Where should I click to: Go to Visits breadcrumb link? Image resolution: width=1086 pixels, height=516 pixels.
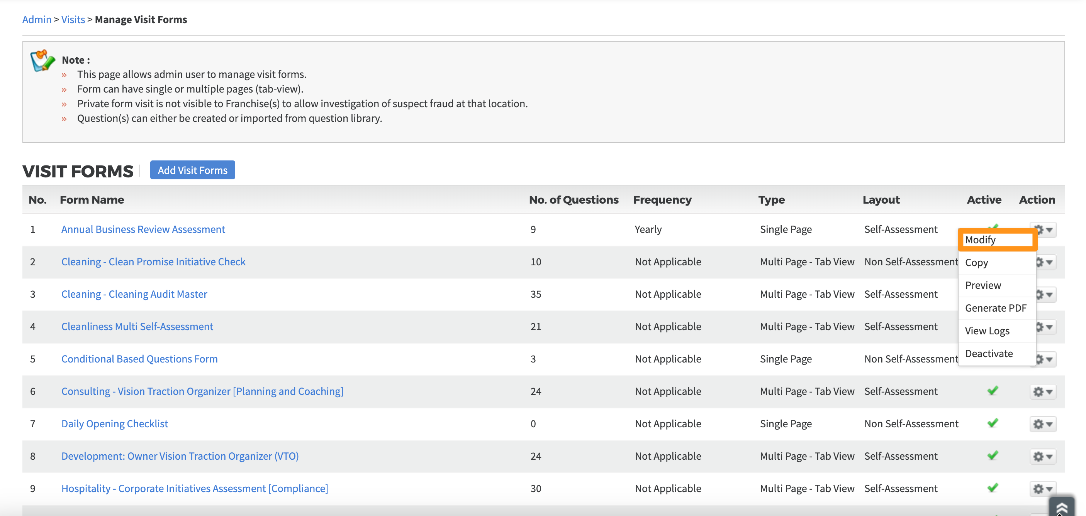click(73, 19)
